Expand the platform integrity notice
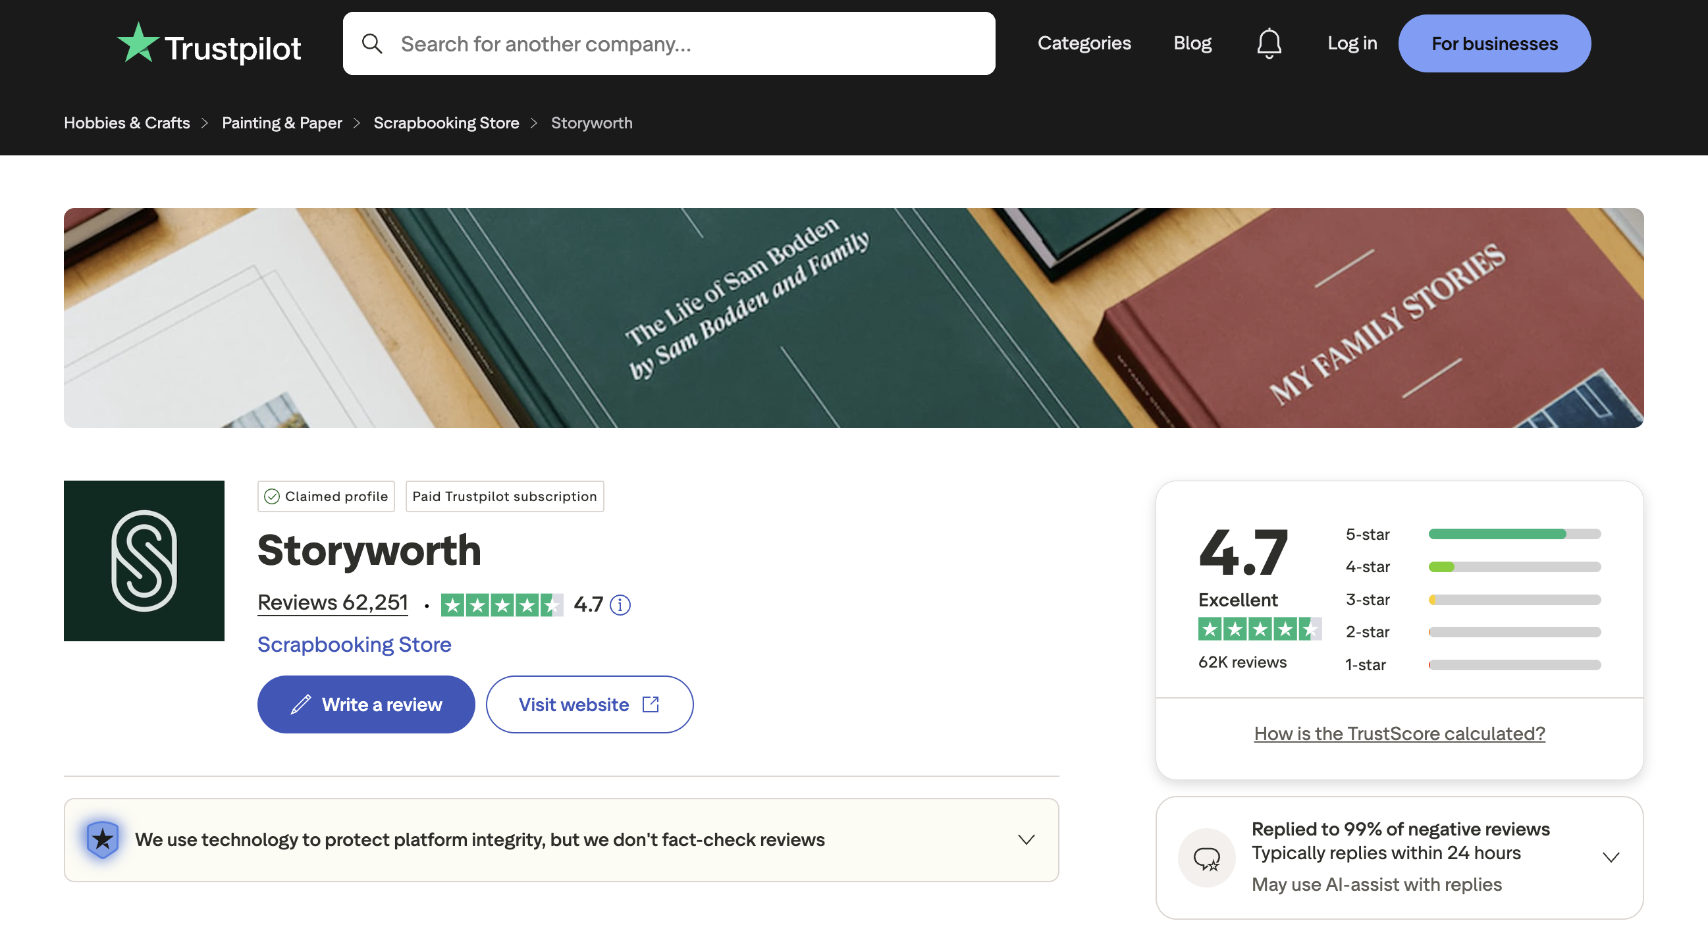 [x=1026, y=839]
